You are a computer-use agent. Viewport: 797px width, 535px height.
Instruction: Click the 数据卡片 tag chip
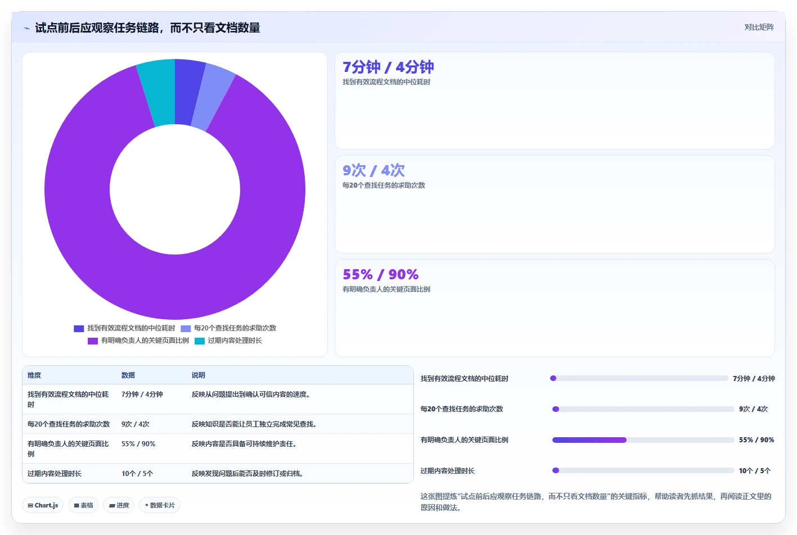pyautogui.click(x=160, y=505)
